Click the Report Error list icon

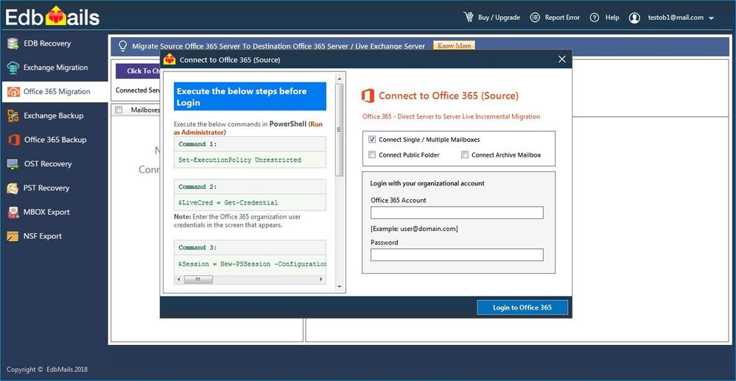click(x=535, y=18)
